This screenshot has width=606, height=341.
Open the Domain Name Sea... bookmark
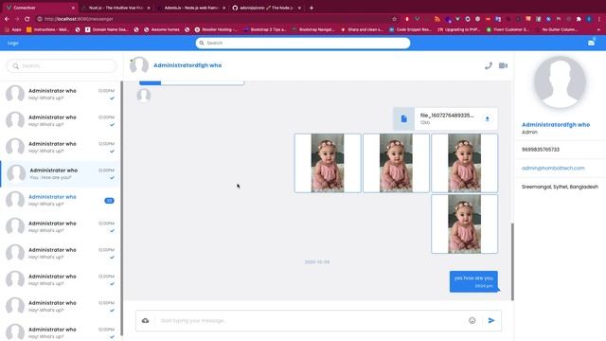tap(107, 29)
